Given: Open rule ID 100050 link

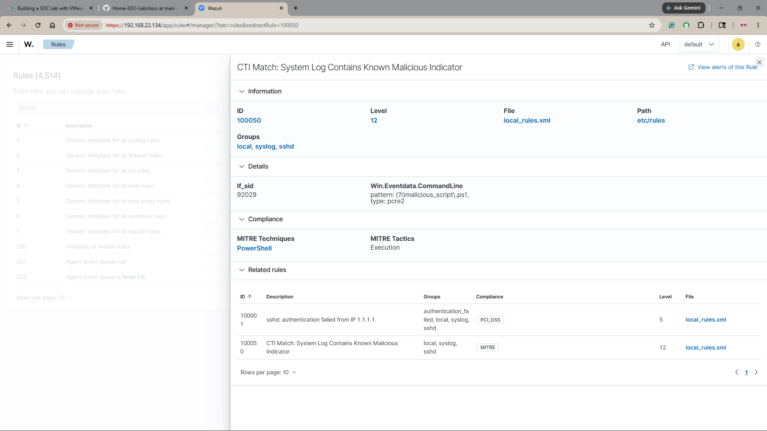Looking at the screenshot, I should [249, 120].
